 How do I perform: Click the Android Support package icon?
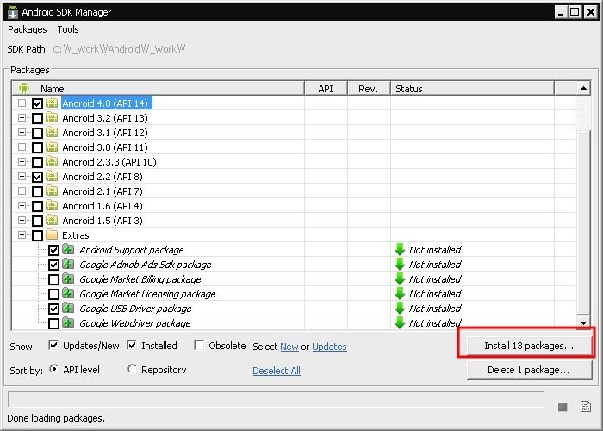[x=68, y=249]
